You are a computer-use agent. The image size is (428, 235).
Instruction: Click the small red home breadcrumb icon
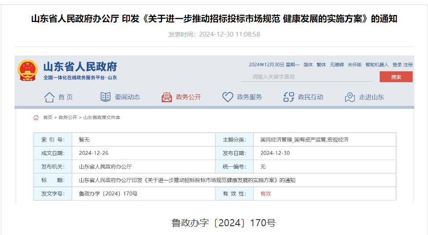[36, 117]
